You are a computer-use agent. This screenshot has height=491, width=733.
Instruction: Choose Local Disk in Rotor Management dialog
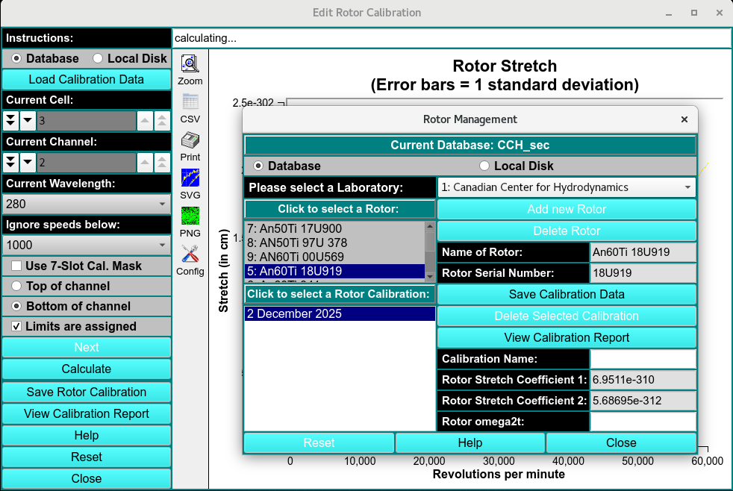pyautogui.click(x=484, y=166)
